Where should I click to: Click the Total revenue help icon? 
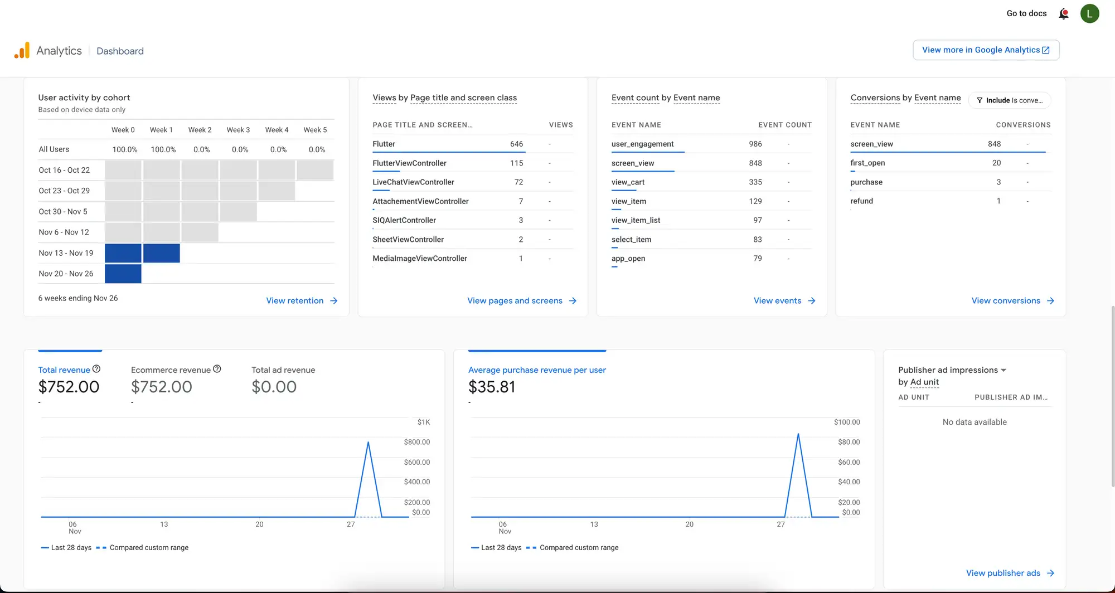pos(96,369)
